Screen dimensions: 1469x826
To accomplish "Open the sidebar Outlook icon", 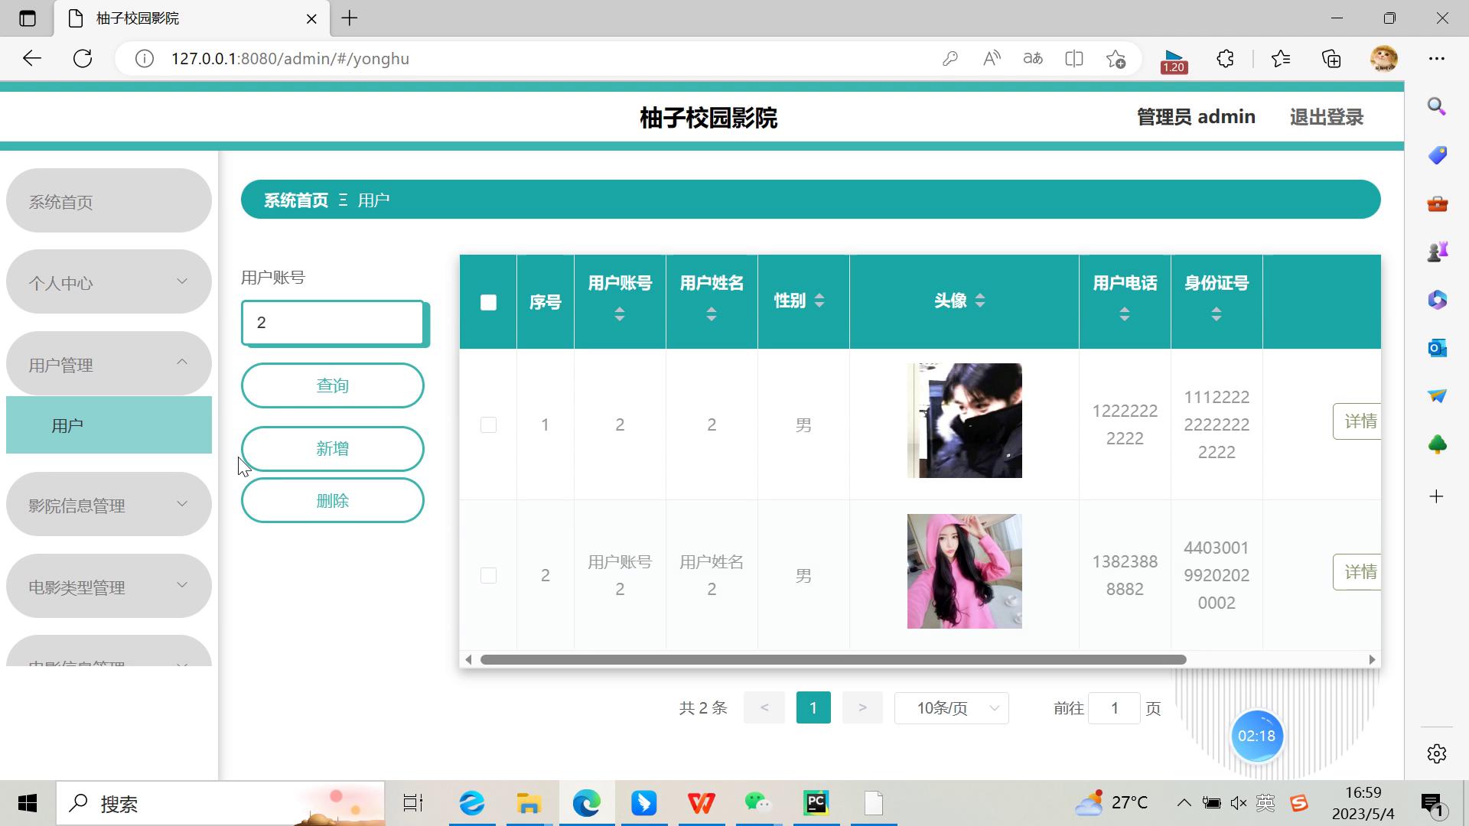I will point(1437,348).
